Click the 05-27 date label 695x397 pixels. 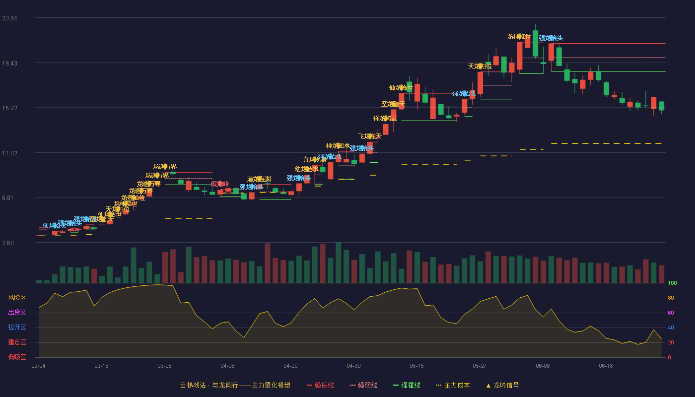pyautogui.click(x=480, y=366)
